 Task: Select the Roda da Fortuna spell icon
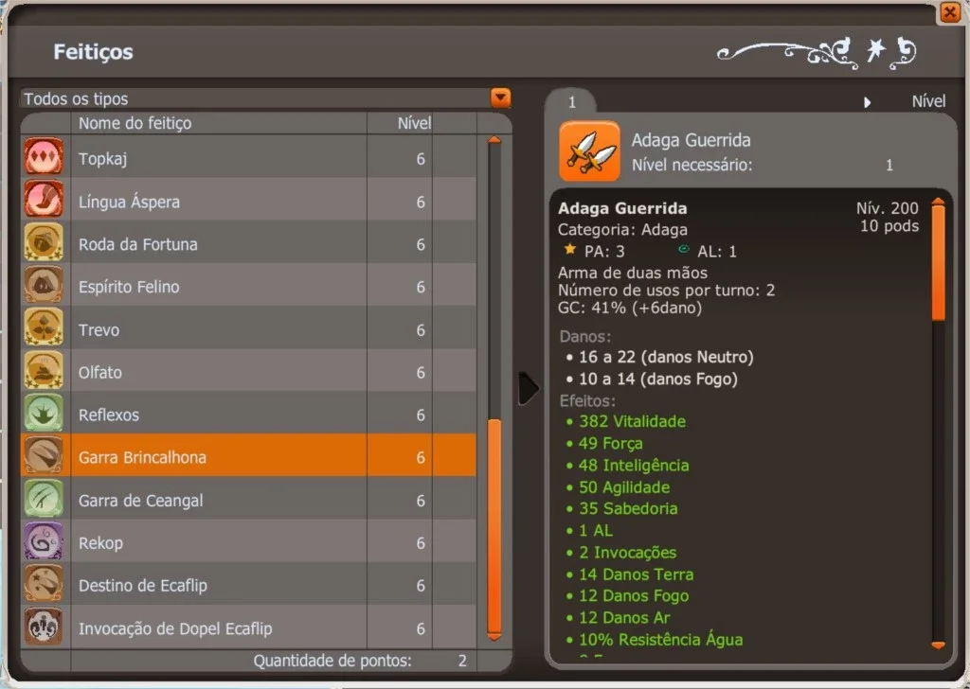point(44,241)
